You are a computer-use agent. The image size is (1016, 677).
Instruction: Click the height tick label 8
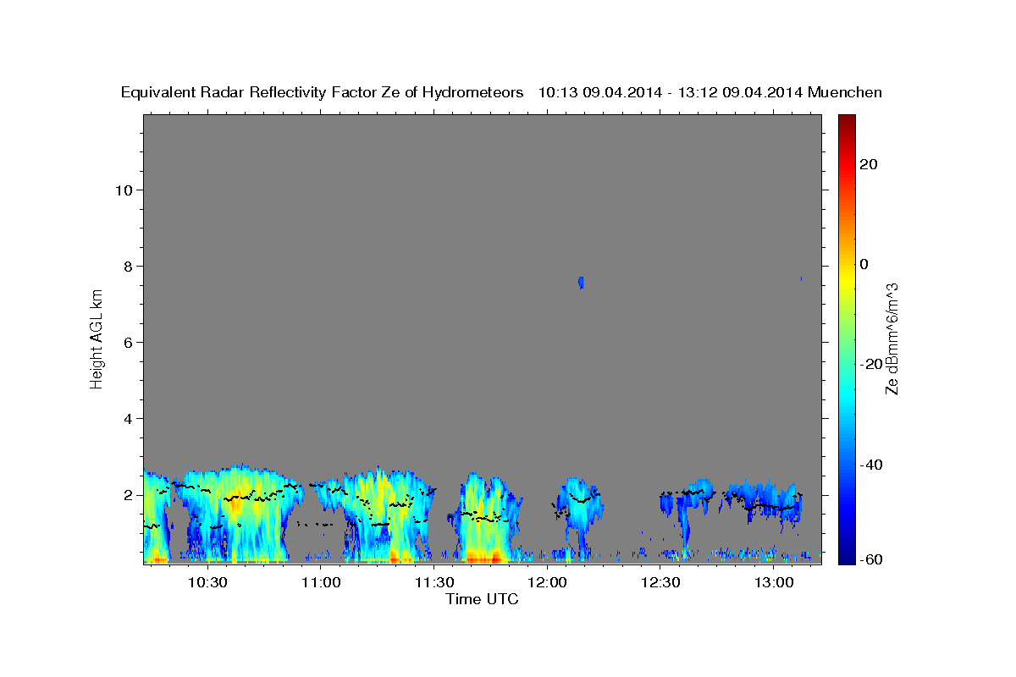tap(128, 266)
